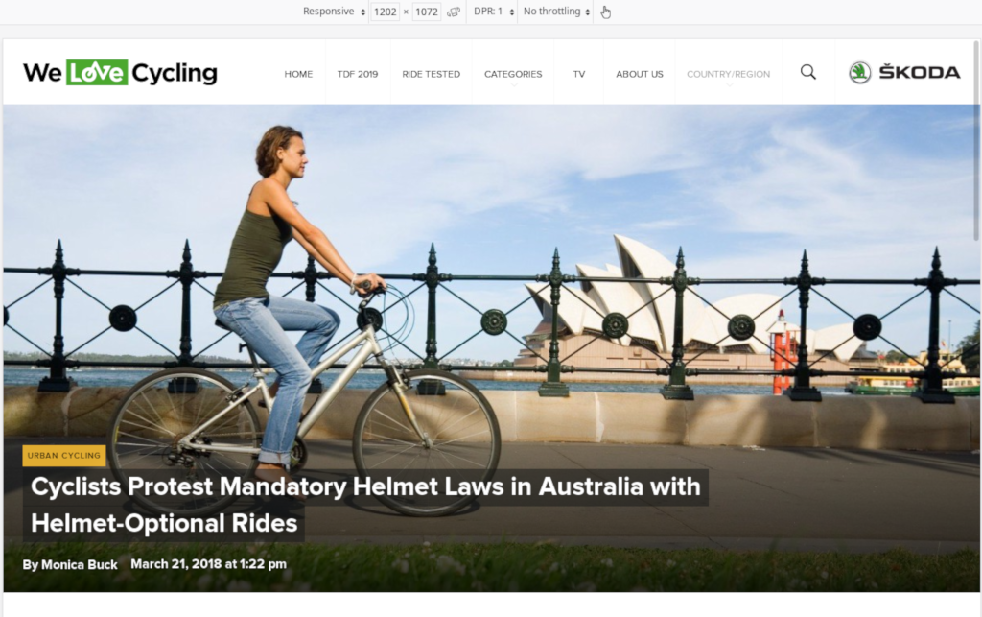Image resolution: width=982 pixels, height=617 pixels.
Task: Open the Ride Tested section
Action: pyautogui.click(x=431, y=74)
